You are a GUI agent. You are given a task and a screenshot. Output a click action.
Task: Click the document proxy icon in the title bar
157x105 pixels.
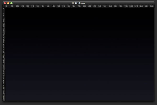pyautogui.click(x=73, y=3)
